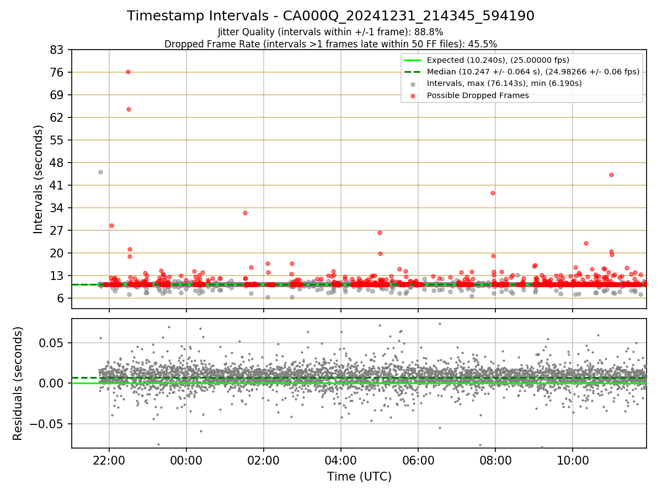Screen dimensions: 662x496
Task: Click the 'Jitter Quality' subtitle text
Action: [x=330, y=32]
